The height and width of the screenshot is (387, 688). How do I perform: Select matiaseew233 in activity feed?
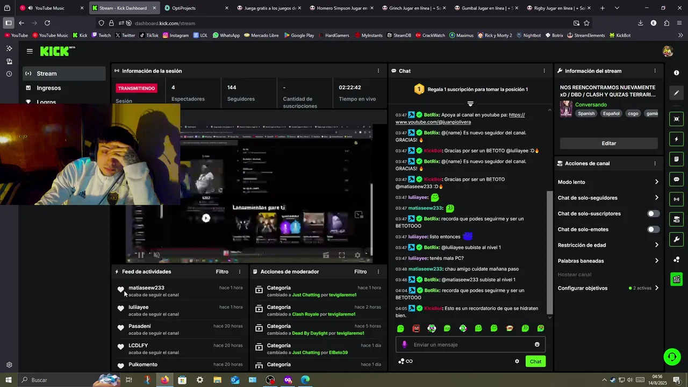coord(146,288)
